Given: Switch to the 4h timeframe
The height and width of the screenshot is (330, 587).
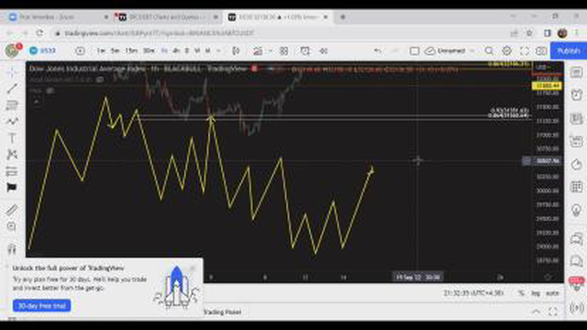Looking at the screenshot, I should click(175, 50).
